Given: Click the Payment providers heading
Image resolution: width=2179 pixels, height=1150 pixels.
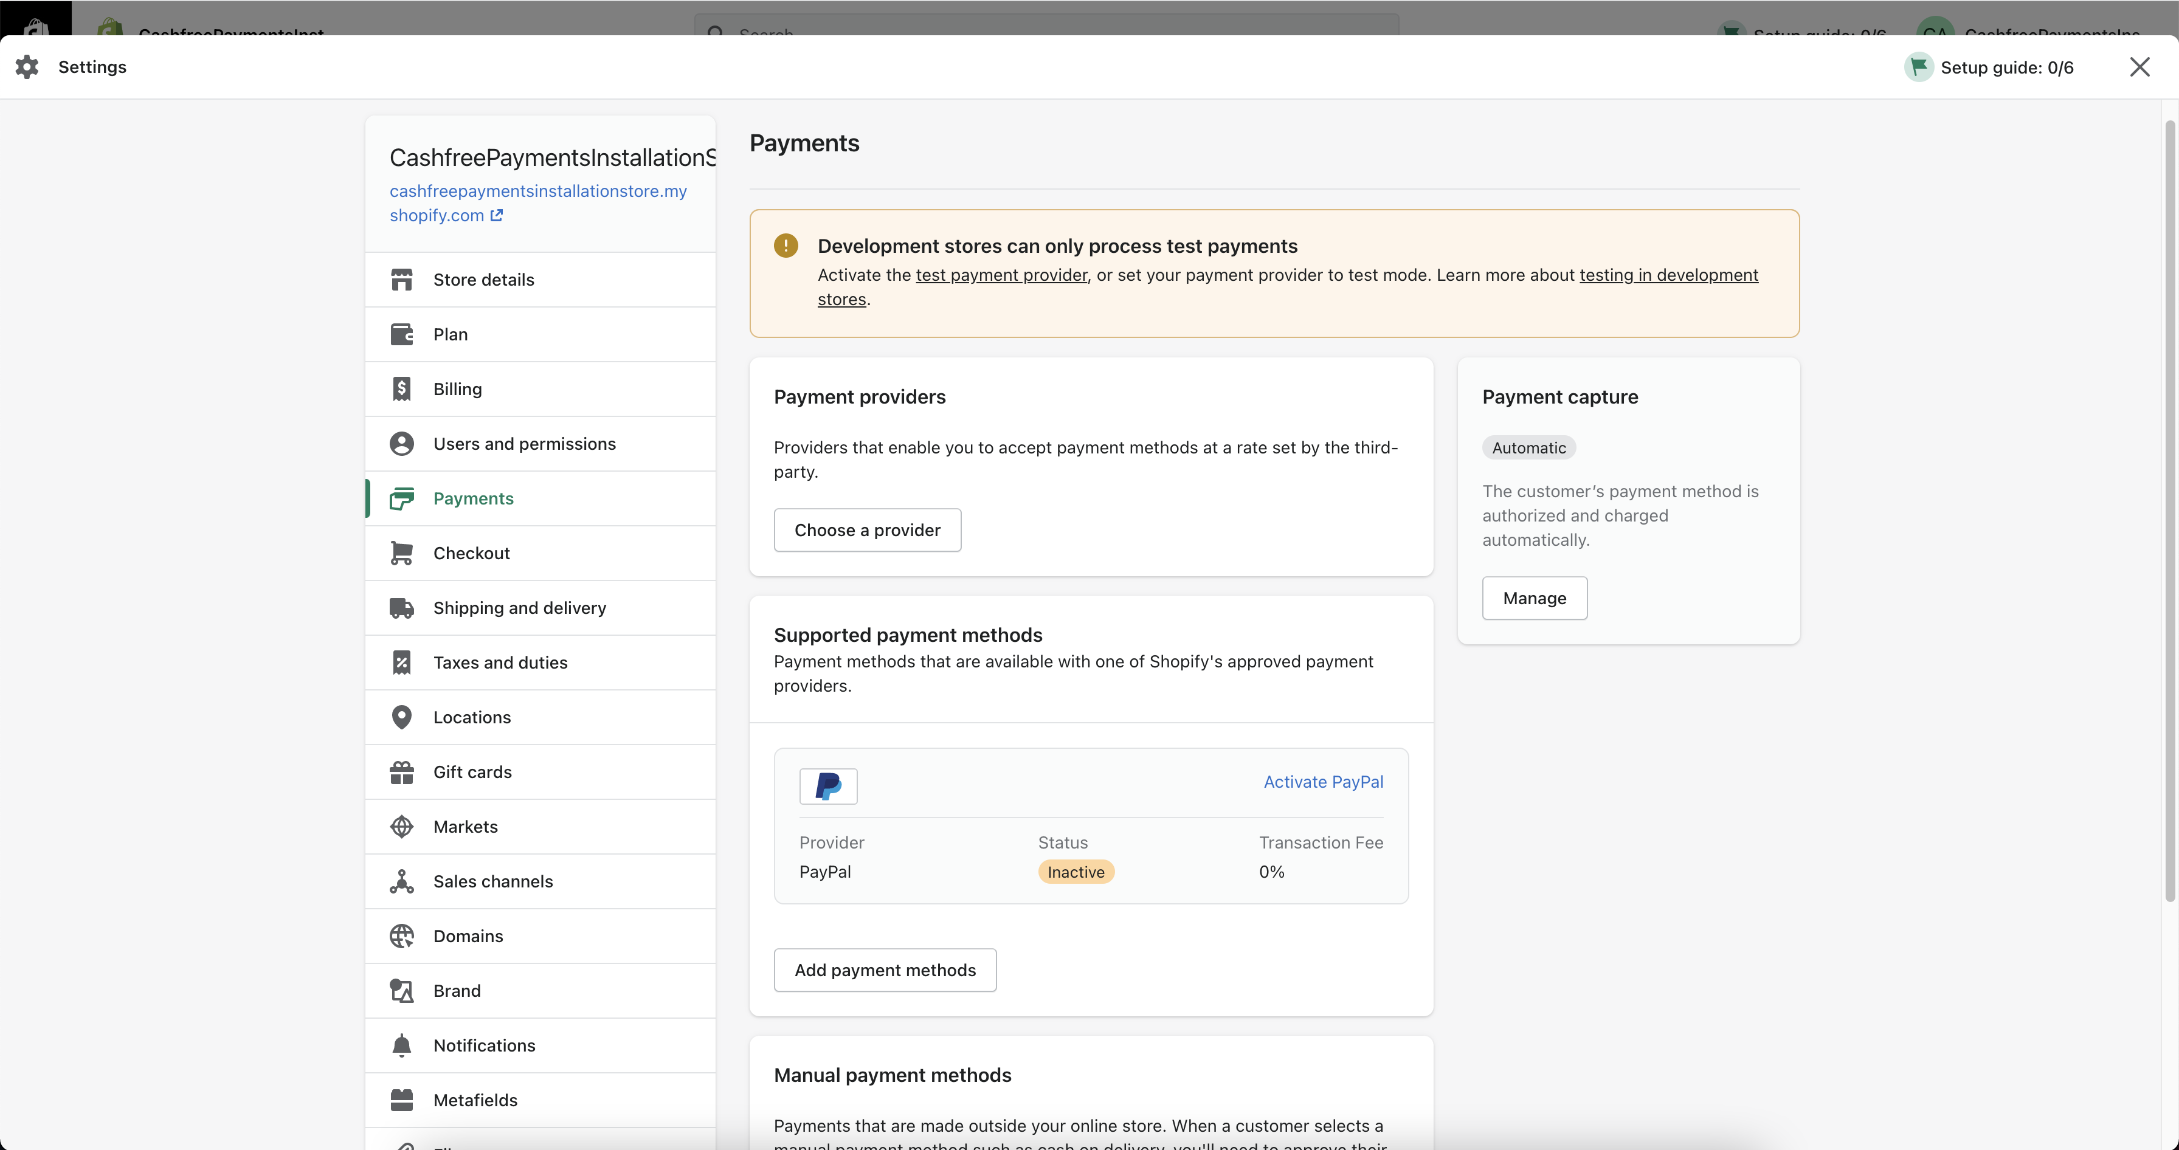Looking at the screenshot, I should point(860,398).
